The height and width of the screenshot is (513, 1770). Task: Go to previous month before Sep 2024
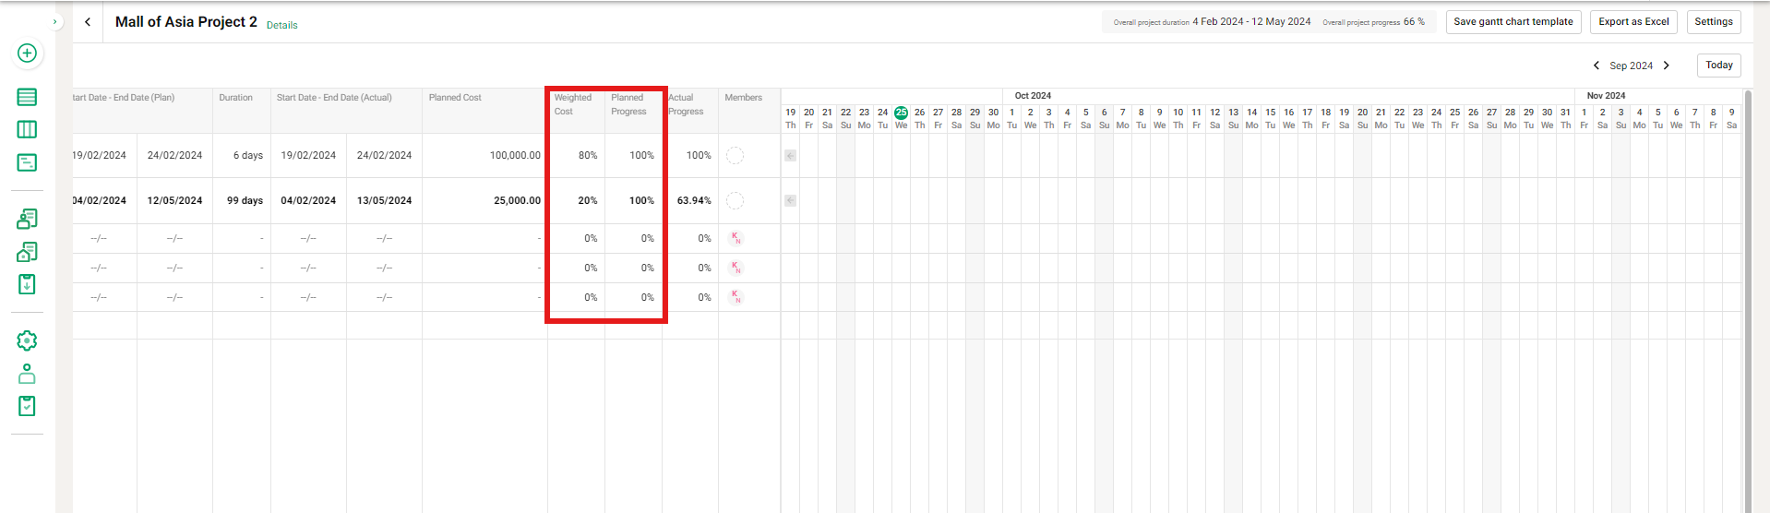1597,66
